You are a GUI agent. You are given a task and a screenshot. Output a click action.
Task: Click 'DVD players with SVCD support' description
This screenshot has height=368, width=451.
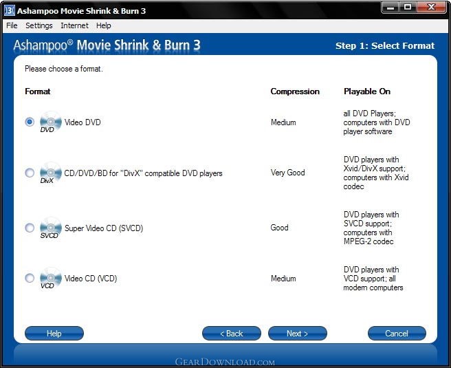click(371, 228)
